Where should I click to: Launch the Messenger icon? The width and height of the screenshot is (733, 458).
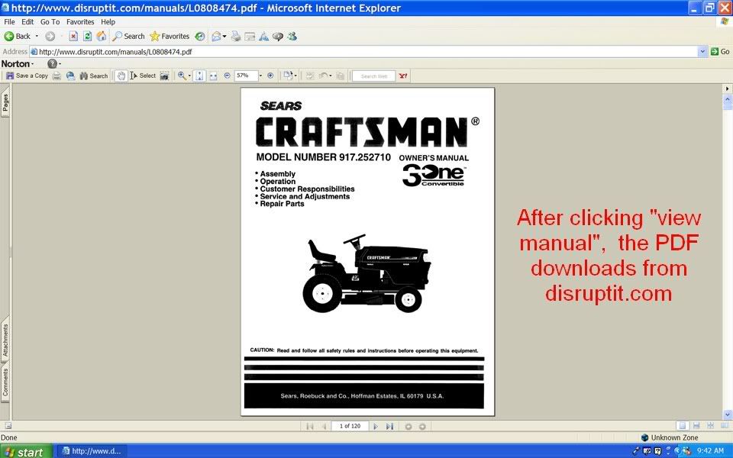(292, 36)
